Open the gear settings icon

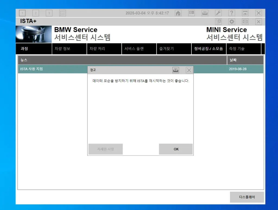click(232, 22)
